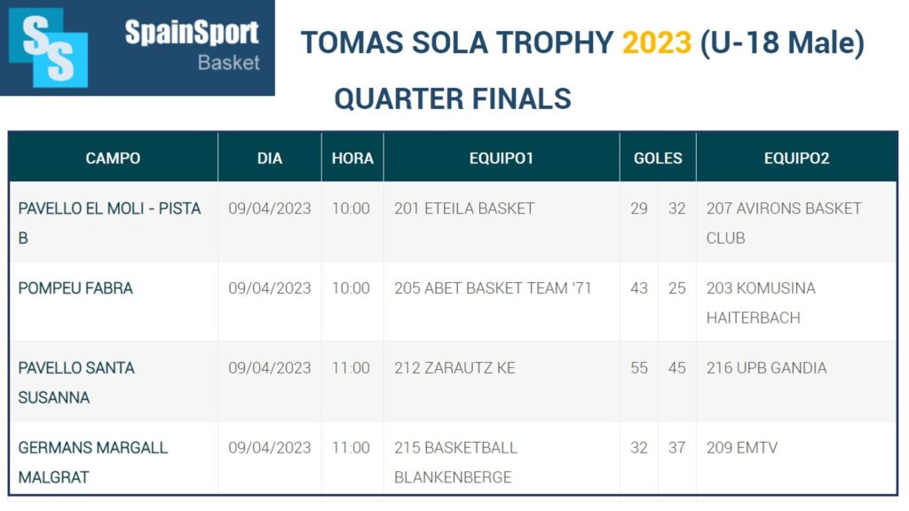909x511 pixels.
Task: Click PAVELLO EL MOLI - PISTA B venue
Action: [x=109, y=222]
